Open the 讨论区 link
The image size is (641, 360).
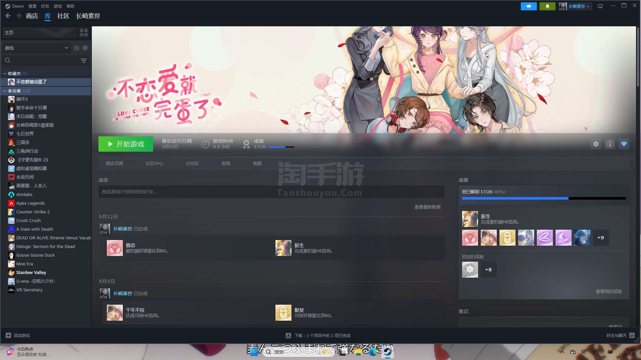point(192,163)
